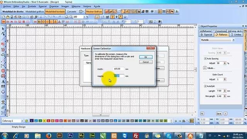The height and width of the screenshot is (139, 247).
Task: Click the horizontal scrollbar under canvas
Action: (x=101, y=115)
